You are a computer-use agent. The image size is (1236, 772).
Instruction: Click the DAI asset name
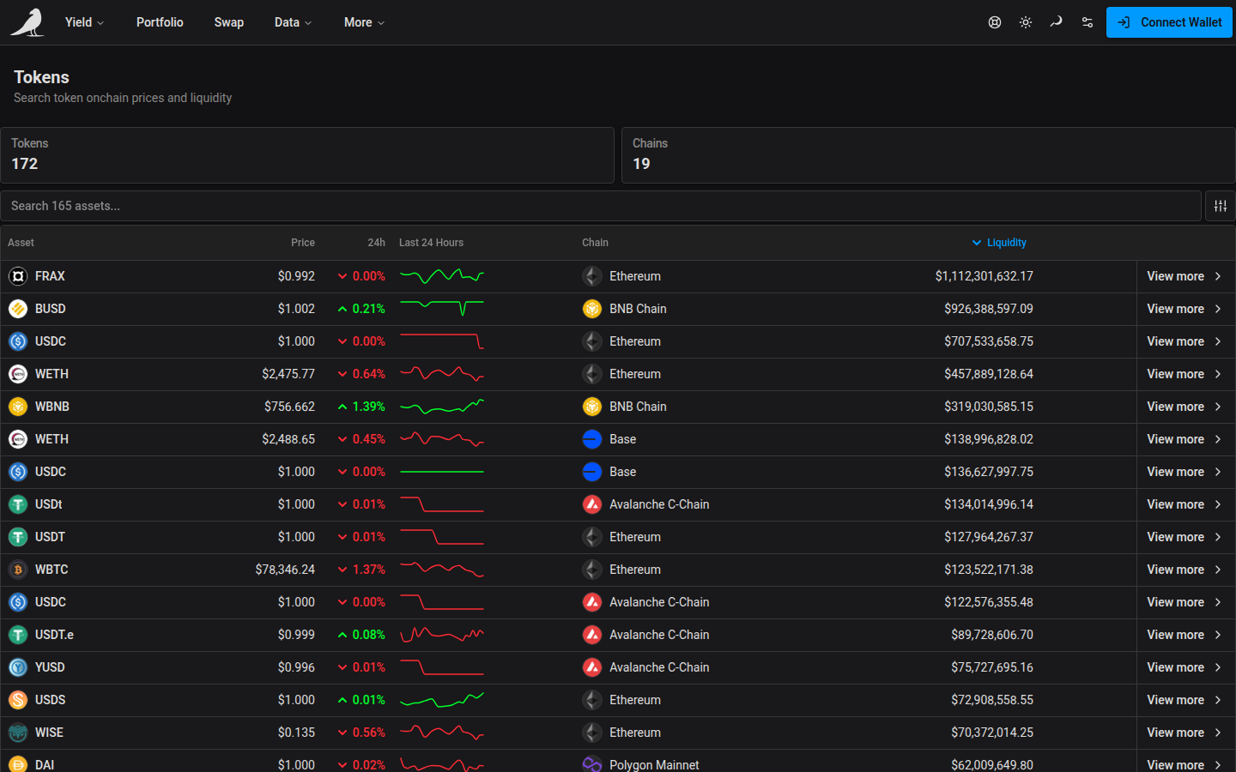(x=45, y=764)
